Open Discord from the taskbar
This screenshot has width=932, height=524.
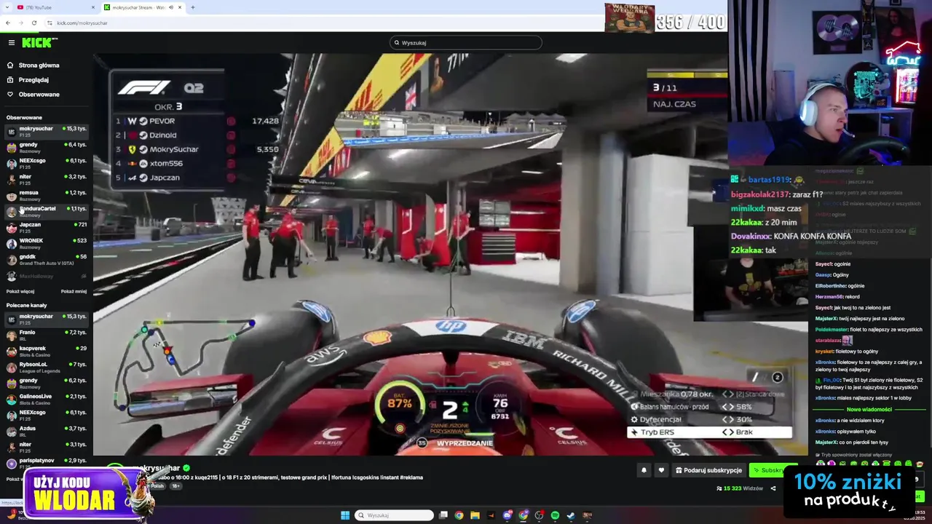pyautogui.click(x=508, y=515)
